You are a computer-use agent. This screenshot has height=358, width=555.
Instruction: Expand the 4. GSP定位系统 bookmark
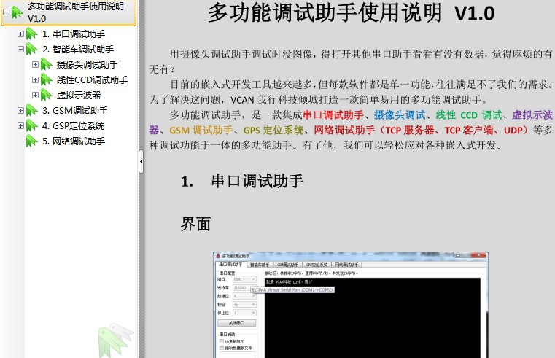(20, 125)
